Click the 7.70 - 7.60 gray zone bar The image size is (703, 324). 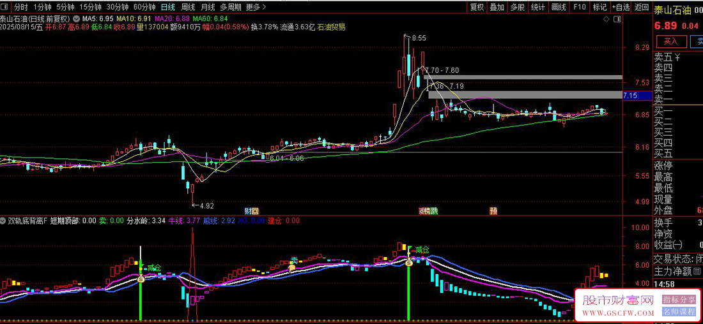523,77
